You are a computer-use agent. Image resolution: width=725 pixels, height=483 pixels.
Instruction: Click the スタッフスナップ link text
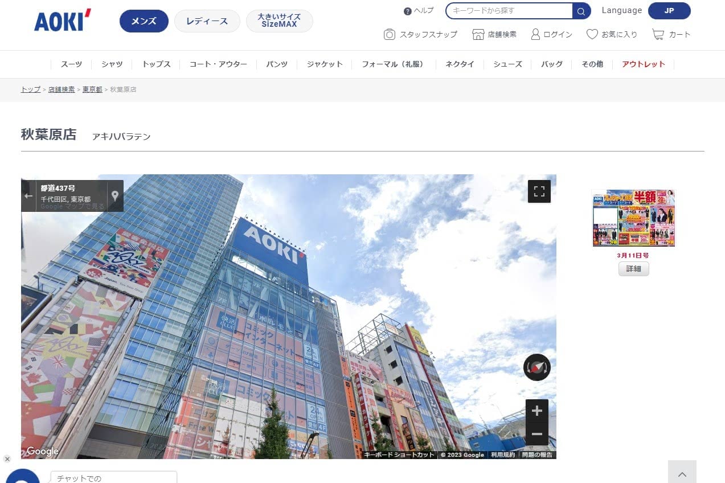click(x=428, y=35)
